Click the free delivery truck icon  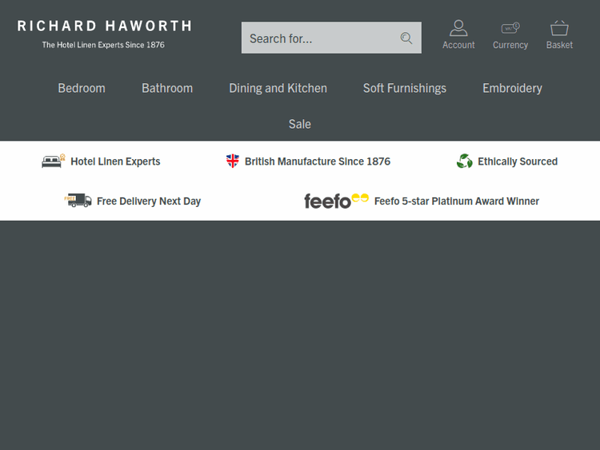point(78,201)
